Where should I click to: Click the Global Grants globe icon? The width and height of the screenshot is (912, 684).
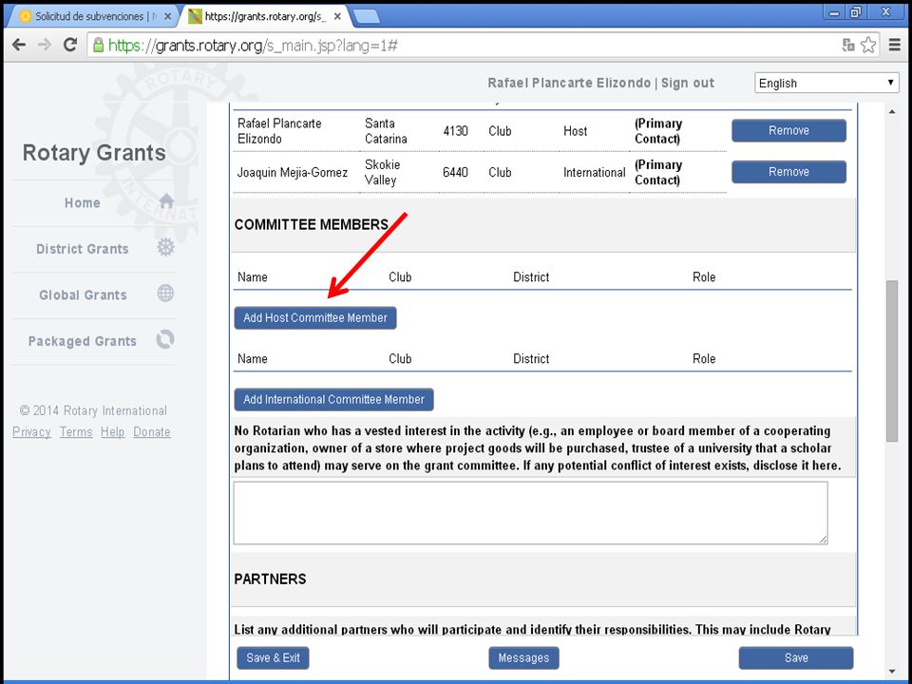pyautogui.click(x=165, y=294)
